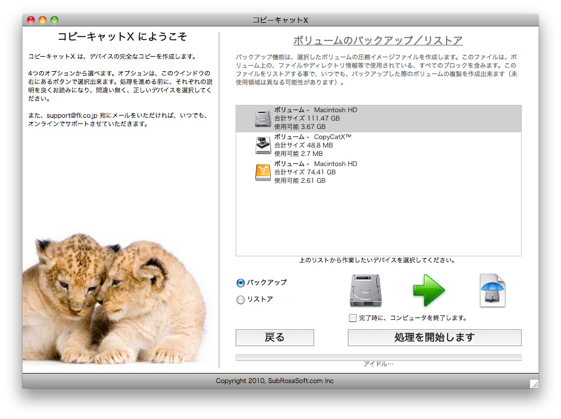The image size is (561, 419).
Task: Click the window resize grip corner
Action: pyautogui.click(x=534, y=384)
